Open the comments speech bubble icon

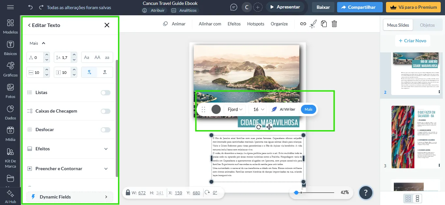point(233,7)
